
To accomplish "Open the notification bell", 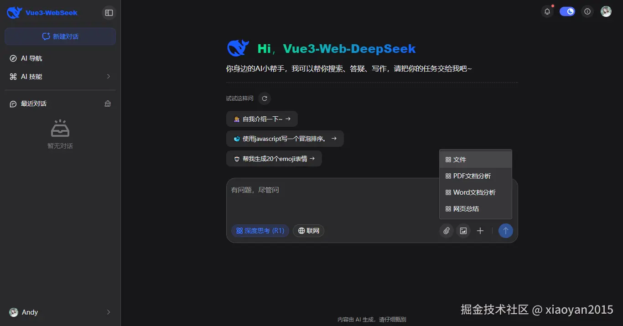I will (x=547, y=11).
